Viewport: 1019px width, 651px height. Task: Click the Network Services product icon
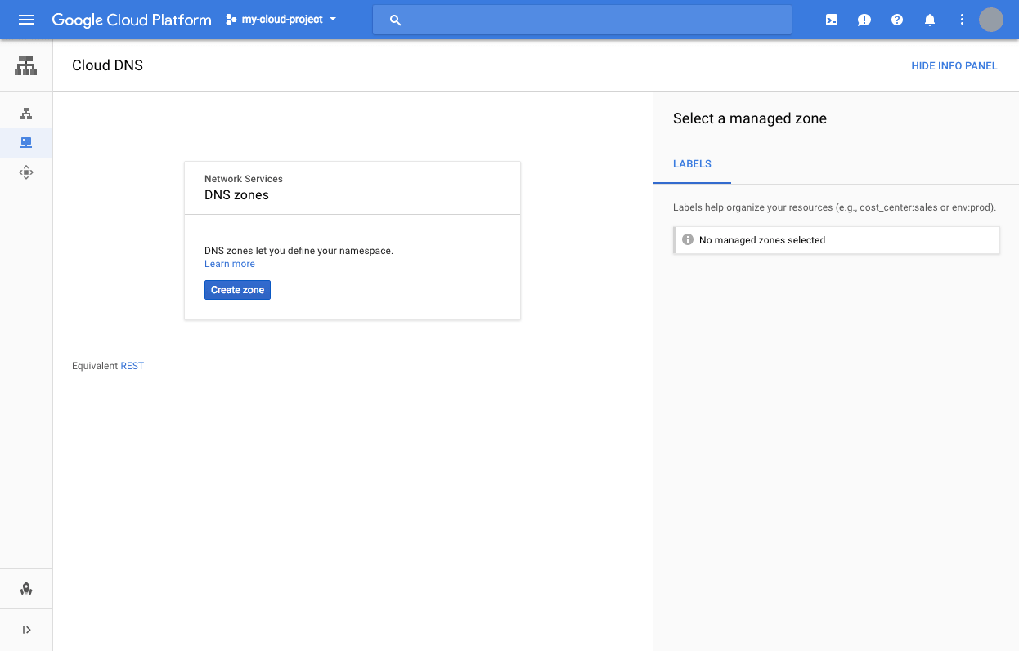26,65
